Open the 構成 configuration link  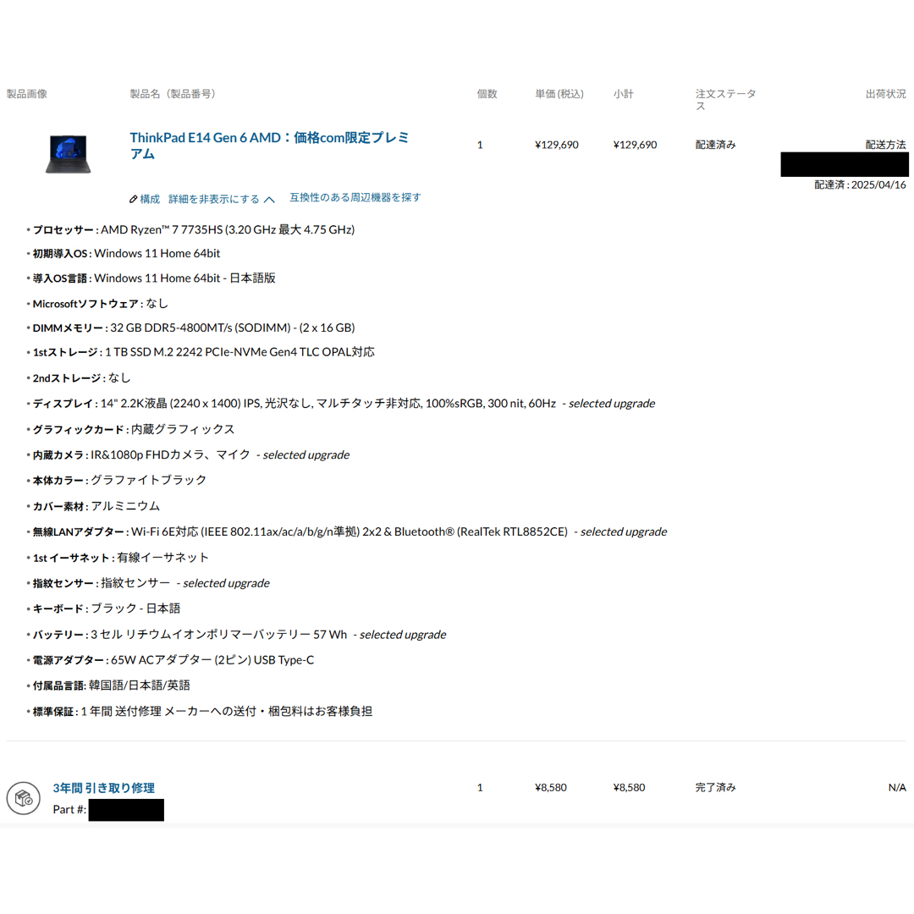click(150, 200)
